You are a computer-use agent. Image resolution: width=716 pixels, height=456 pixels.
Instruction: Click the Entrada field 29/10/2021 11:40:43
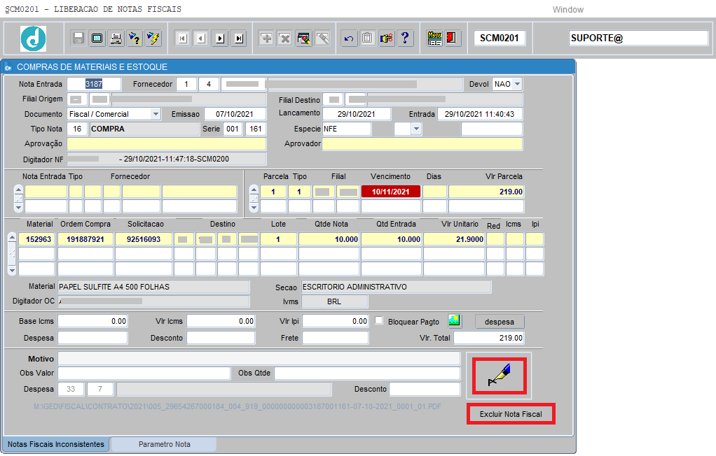pos(479,114)
